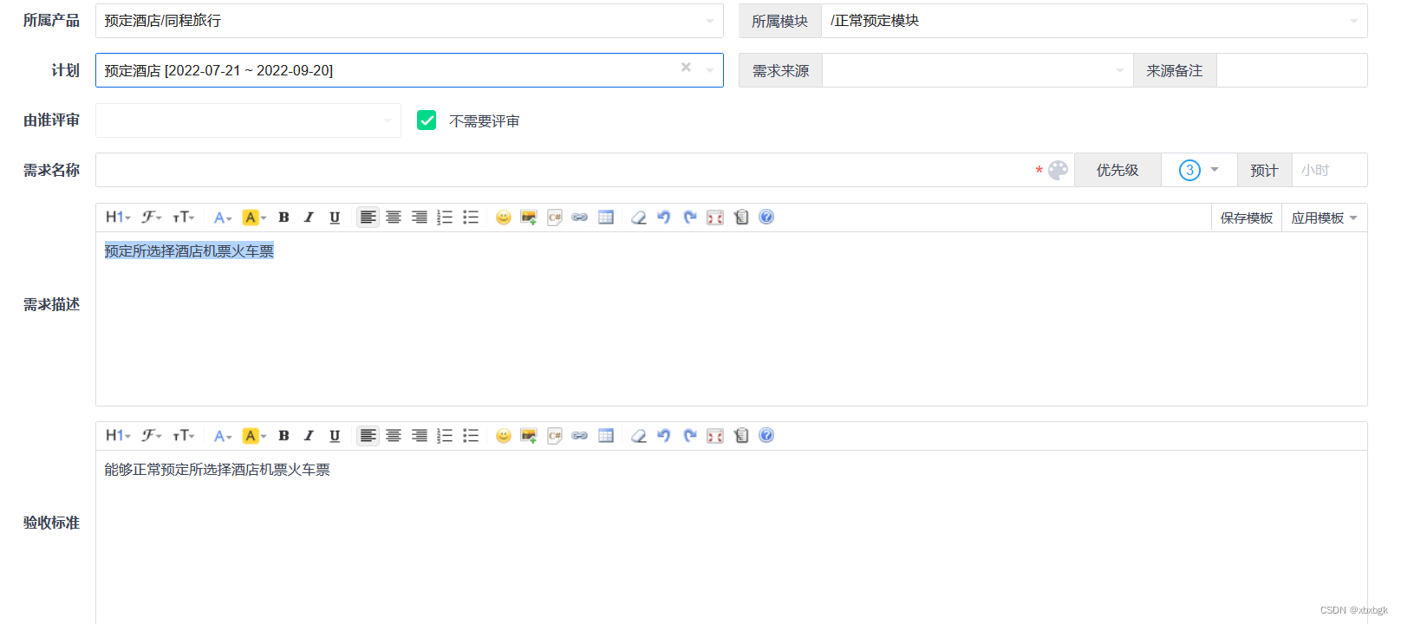
Task: Open emoticon picker in 需求描述 editor
Action: [x=504, y=218]
